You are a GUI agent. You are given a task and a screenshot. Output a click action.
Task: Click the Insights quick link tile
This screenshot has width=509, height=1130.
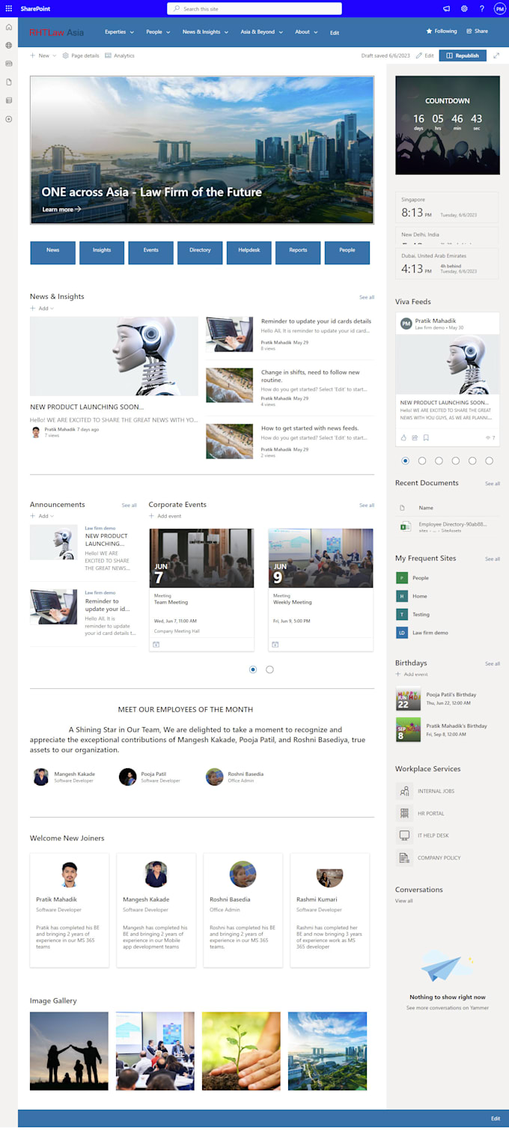(102, 252)
